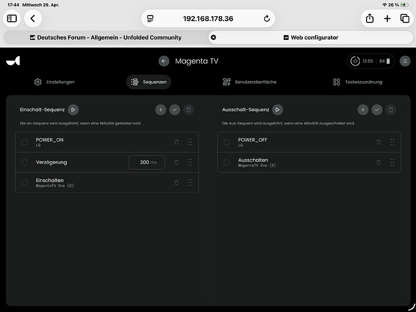This screenshot has width=416, height=312.
Task: Reload the 192.168.178.36 page
Action: tap(267, 19)
